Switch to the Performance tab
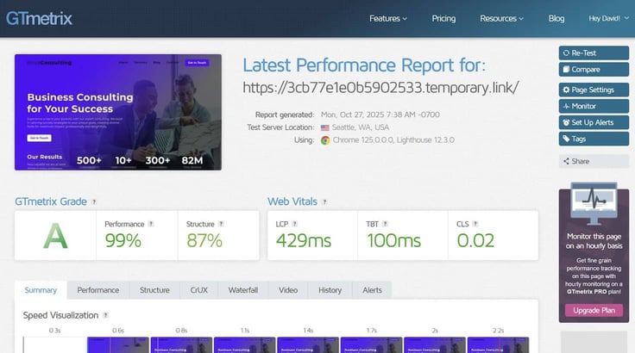 pyautogui.click(x=98, y=290)
